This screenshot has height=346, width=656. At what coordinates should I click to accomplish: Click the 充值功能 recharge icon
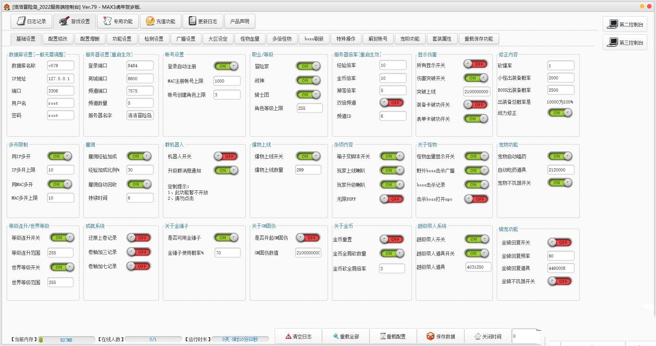150,21
